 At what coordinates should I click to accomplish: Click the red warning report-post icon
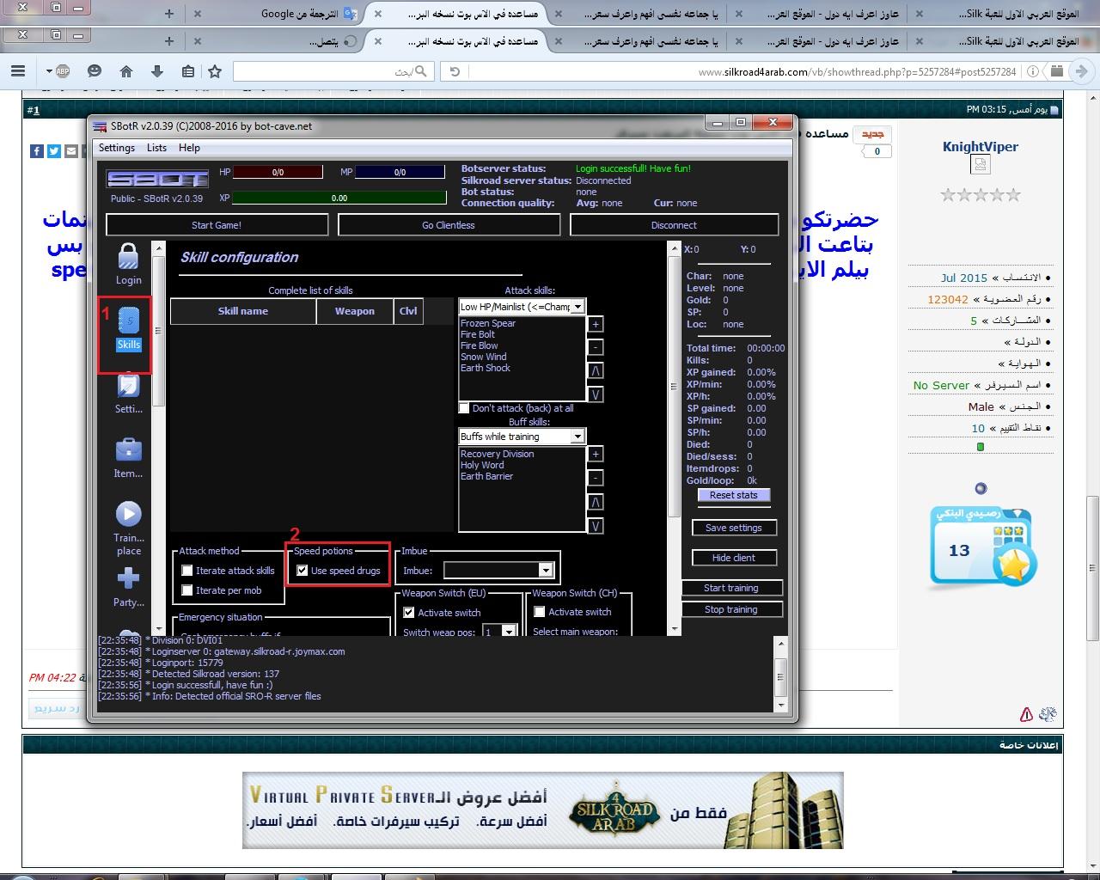pyautogui.click(x=1026, y=714)
